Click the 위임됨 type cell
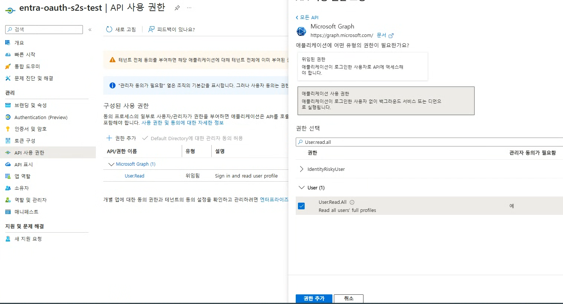The image size is (563, 304). tap(192, 176)
